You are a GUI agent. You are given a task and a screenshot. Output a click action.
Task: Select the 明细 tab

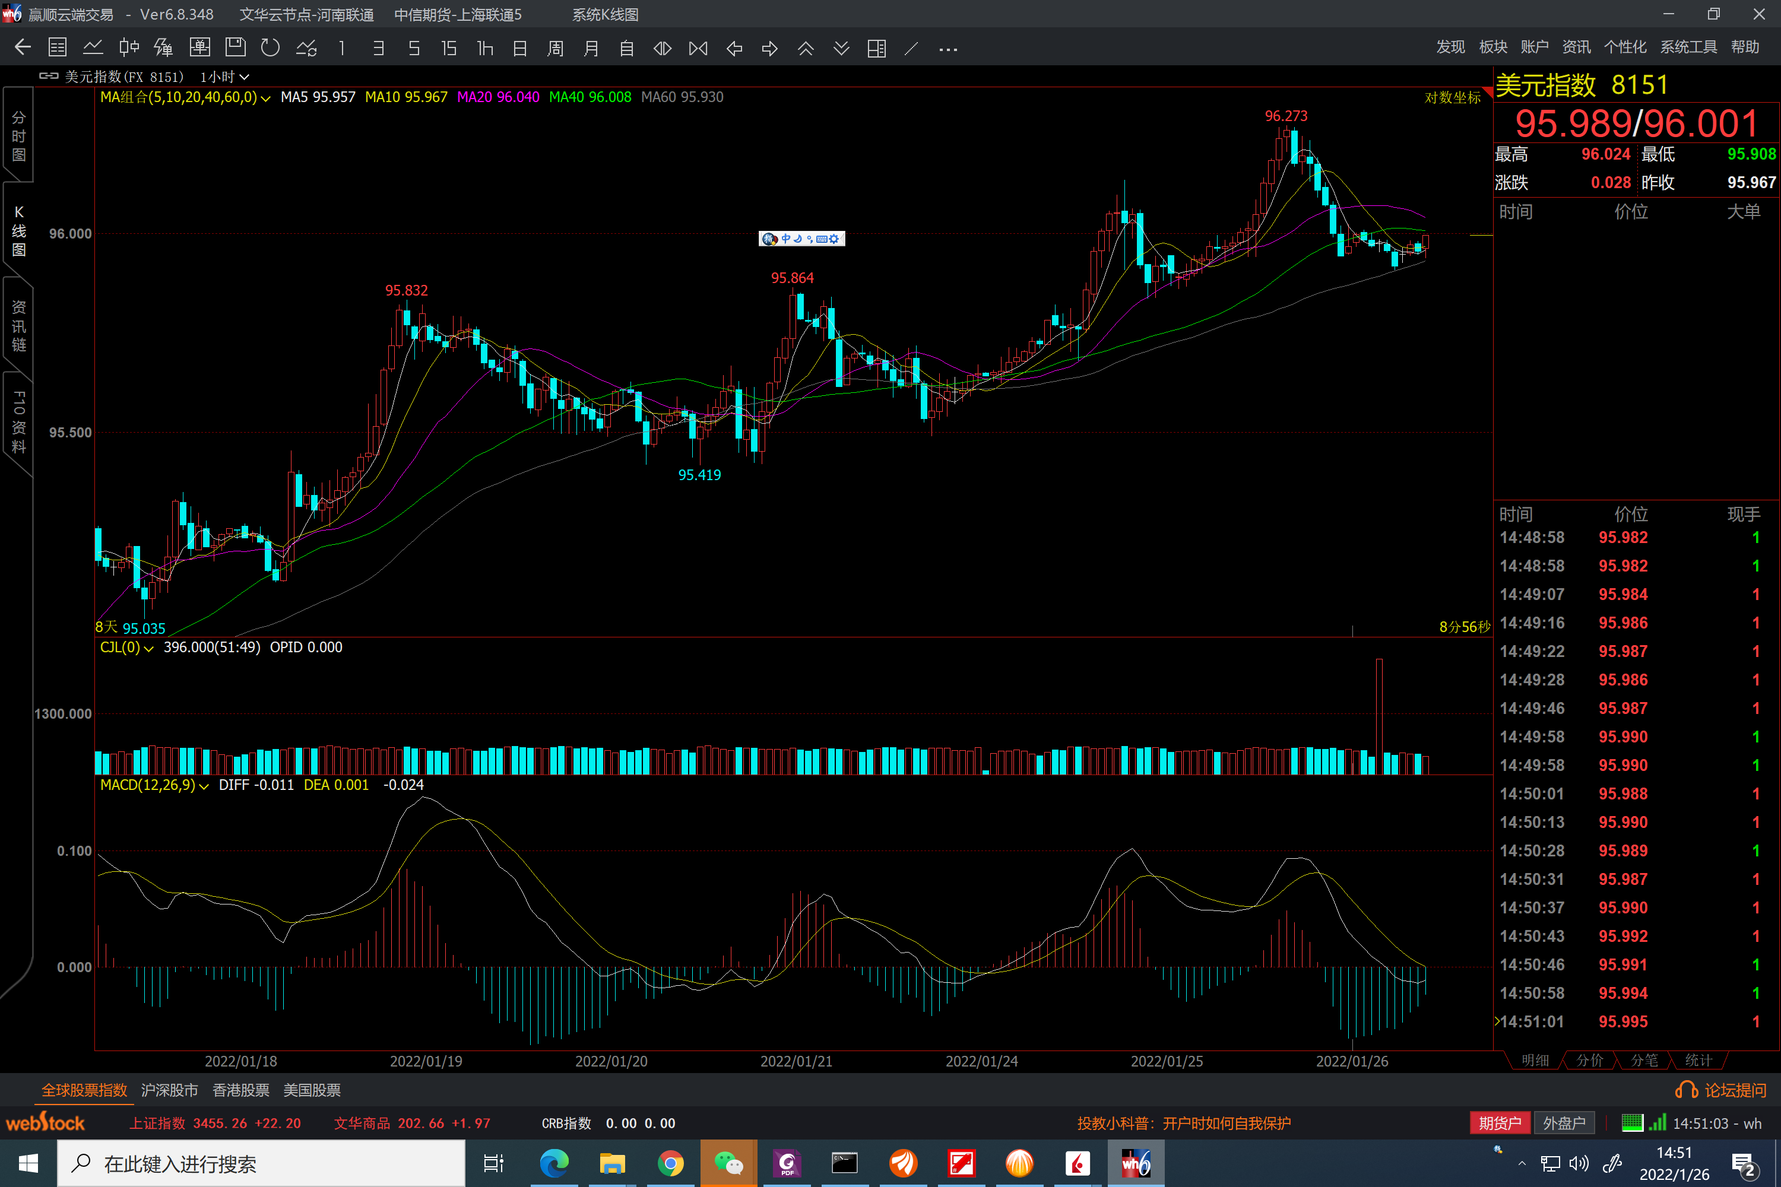tap(1535, 1060)
